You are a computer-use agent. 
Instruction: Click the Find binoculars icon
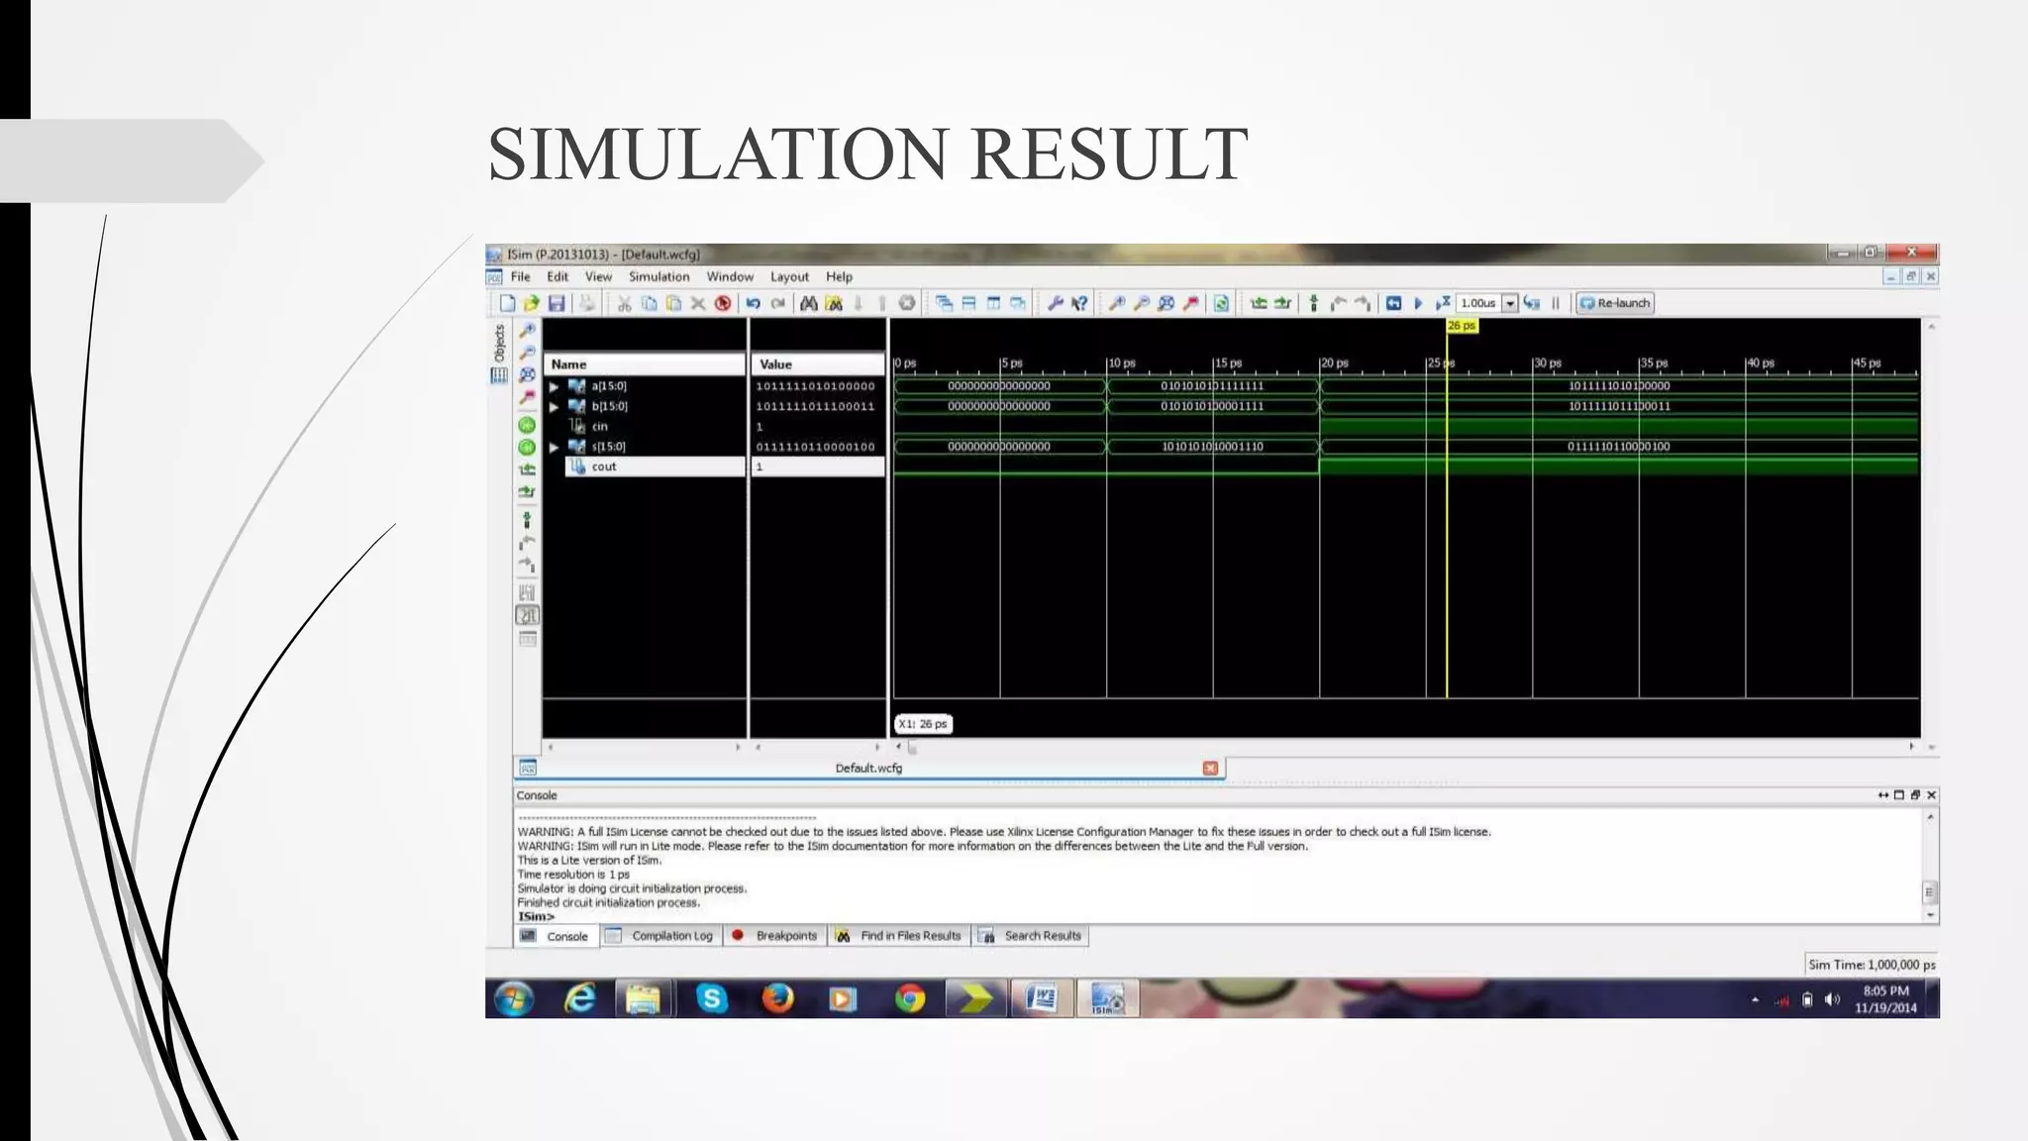[809, 303]
